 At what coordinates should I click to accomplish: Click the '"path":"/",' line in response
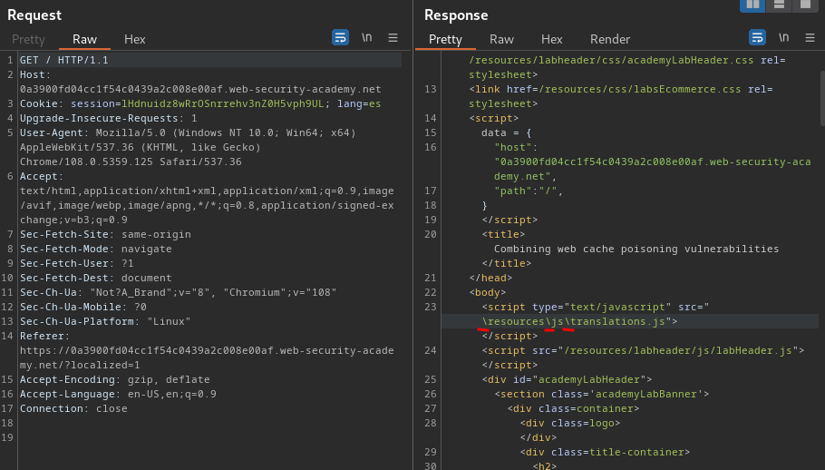click(x=529, y=191)
